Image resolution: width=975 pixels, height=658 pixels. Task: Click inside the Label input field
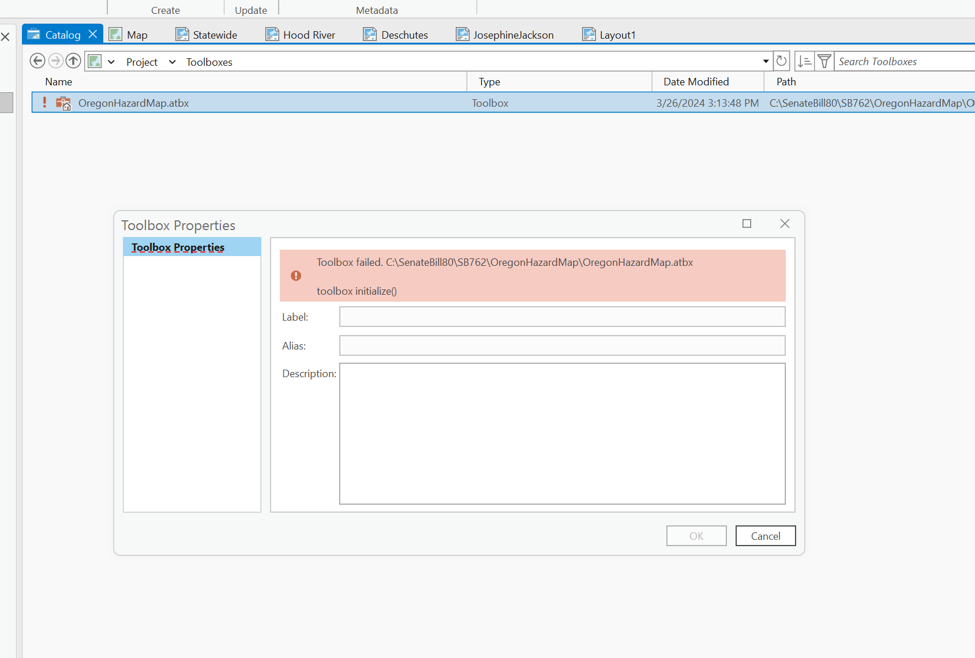[x=562, y=317]
